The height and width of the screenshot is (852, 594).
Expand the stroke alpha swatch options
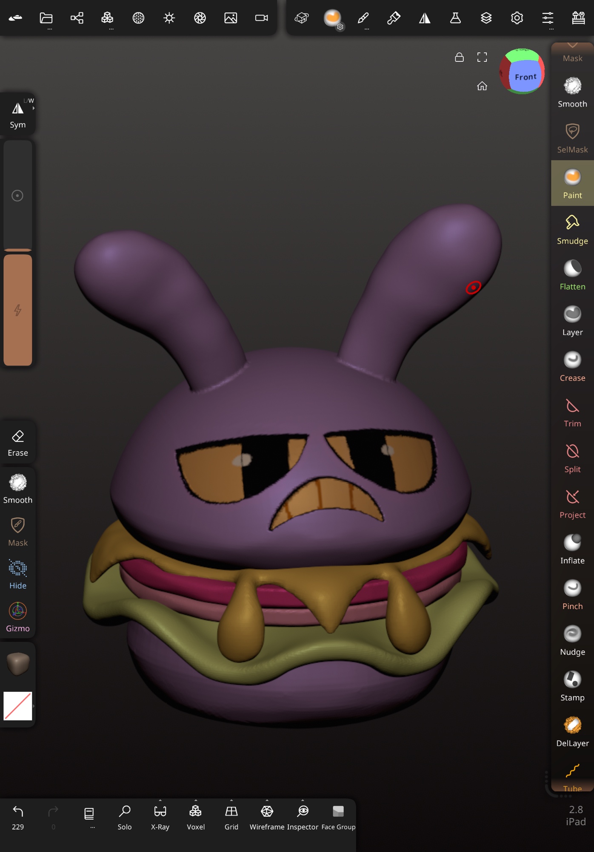tap(33, 706)
